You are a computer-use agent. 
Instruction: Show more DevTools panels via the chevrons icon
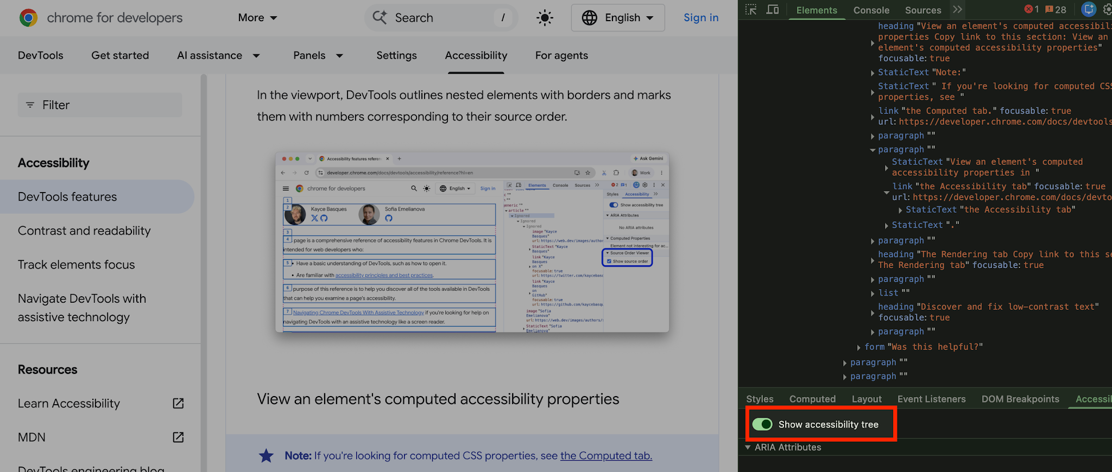pyautogui.click(x=958, y=10)
